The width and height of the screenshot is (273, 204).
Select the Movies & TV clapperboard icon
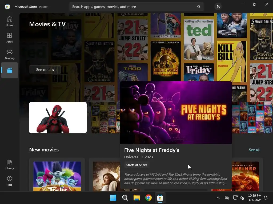(10, 70)
